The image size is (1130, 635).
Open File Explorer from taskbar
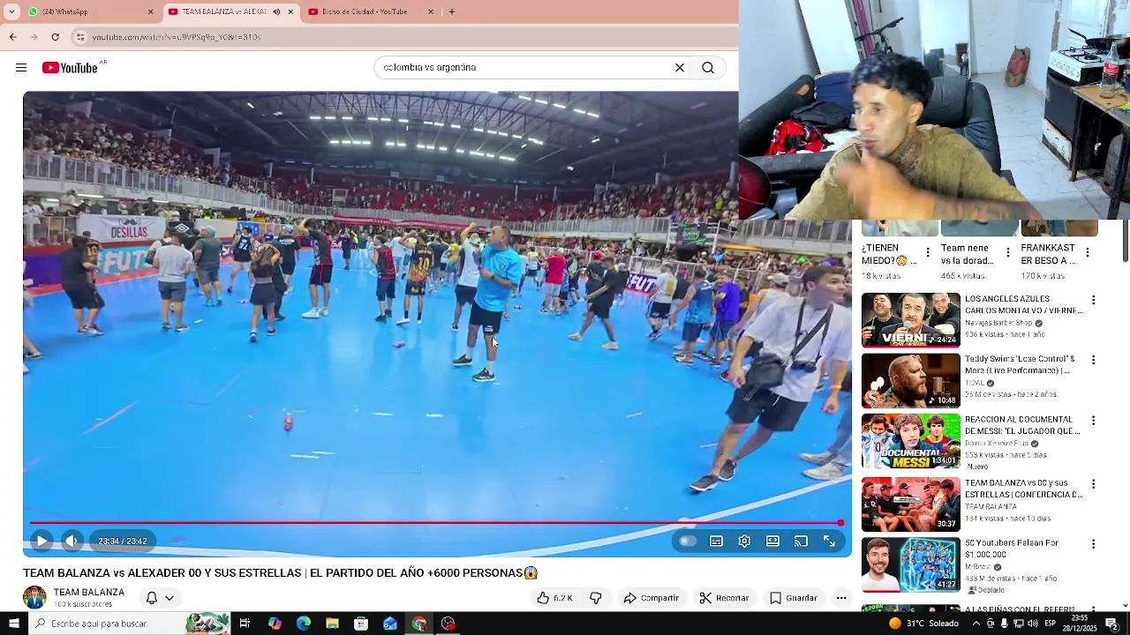pyautogui.click(x=332, y=624)
